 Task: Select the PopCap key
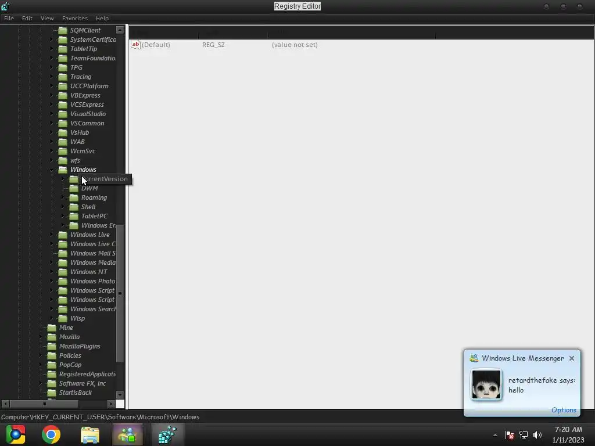(70, 365)
